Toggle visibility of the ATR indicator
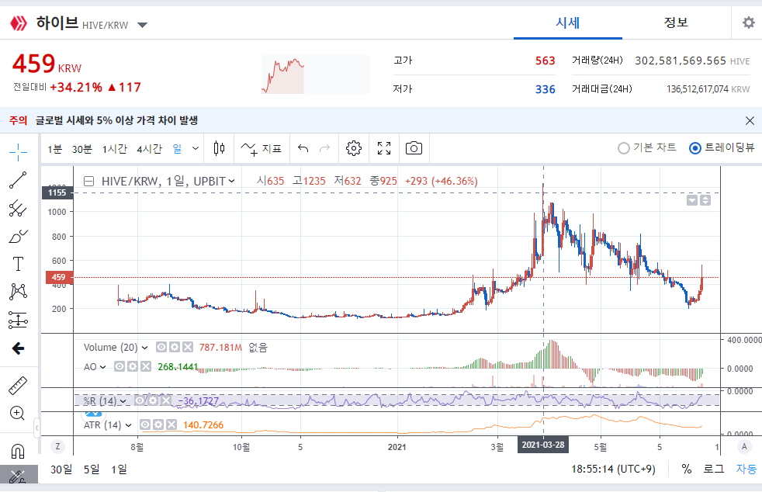 145,425
